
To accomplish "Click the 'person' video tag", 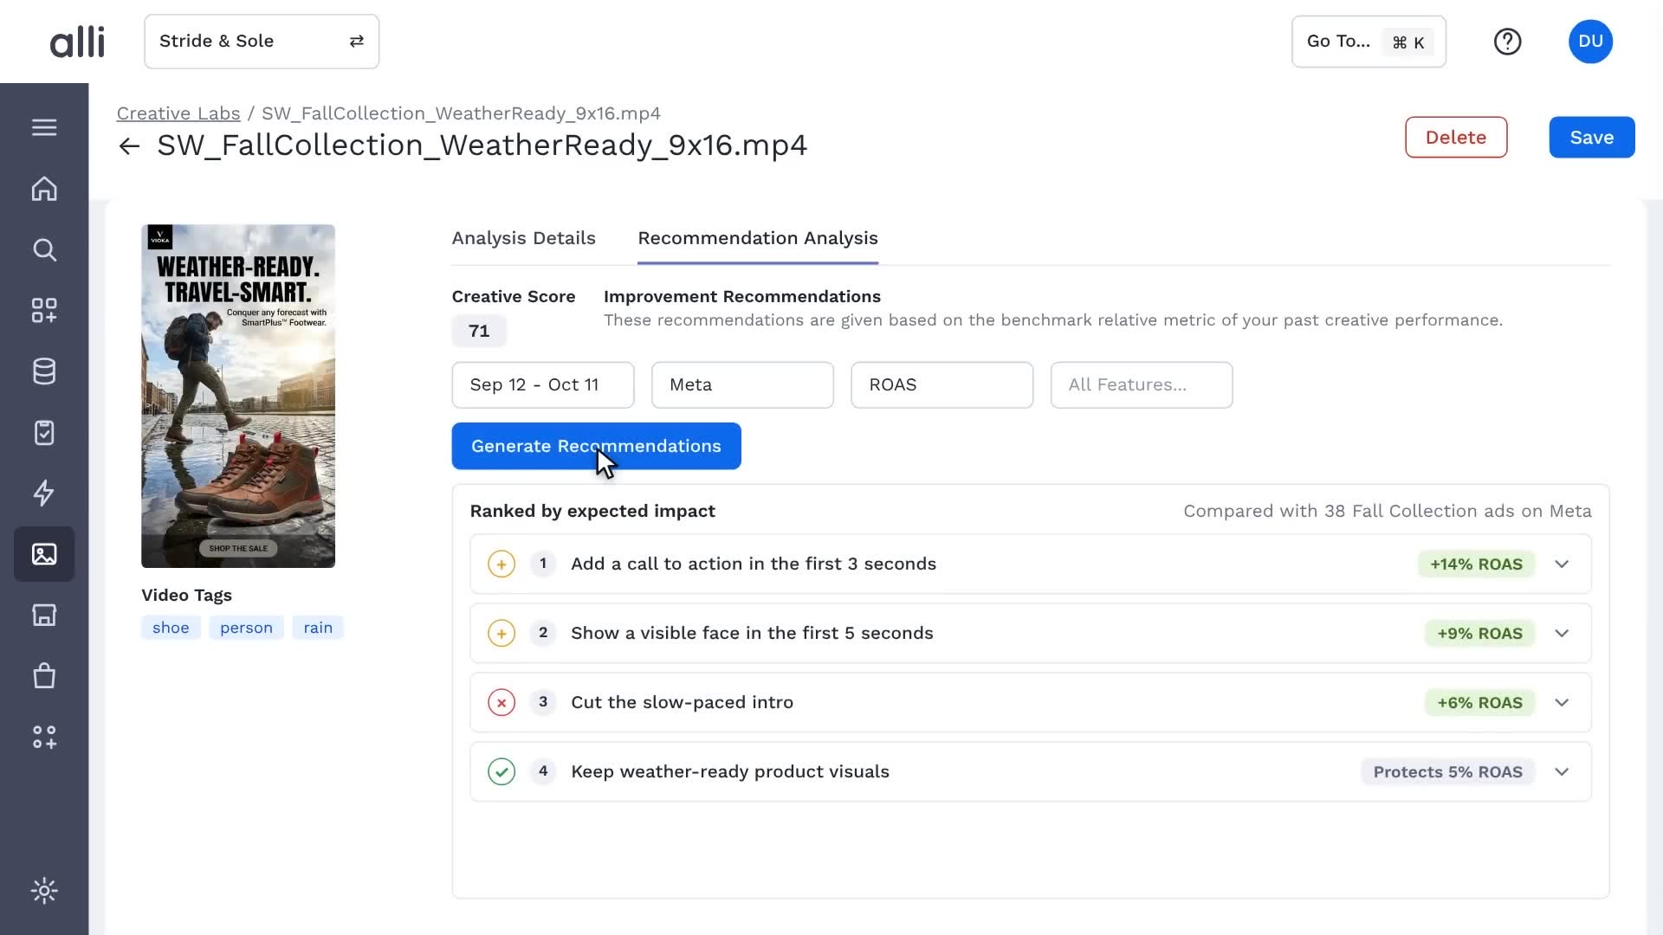I will (246, 628).
